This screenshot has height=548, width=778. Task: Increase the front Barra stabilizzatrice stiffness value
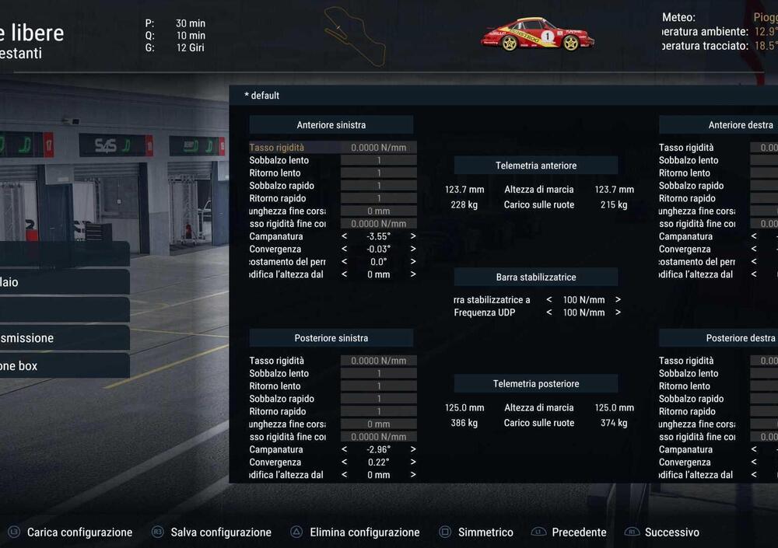[619, 300]
